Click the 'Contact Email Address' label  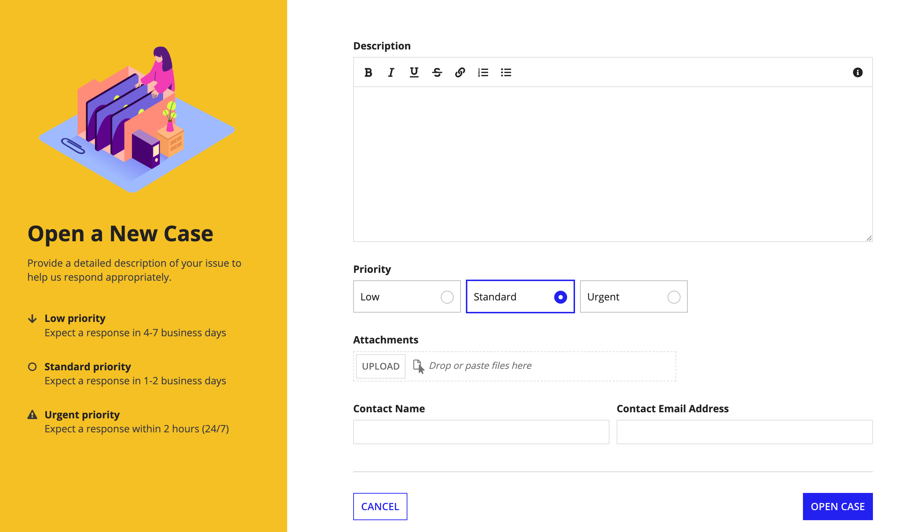672,409
